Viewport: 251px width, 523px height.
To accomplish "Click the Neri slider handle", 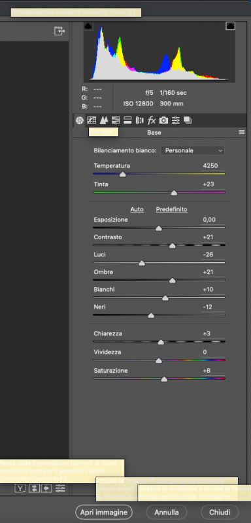I will click(x=151, y=316).
